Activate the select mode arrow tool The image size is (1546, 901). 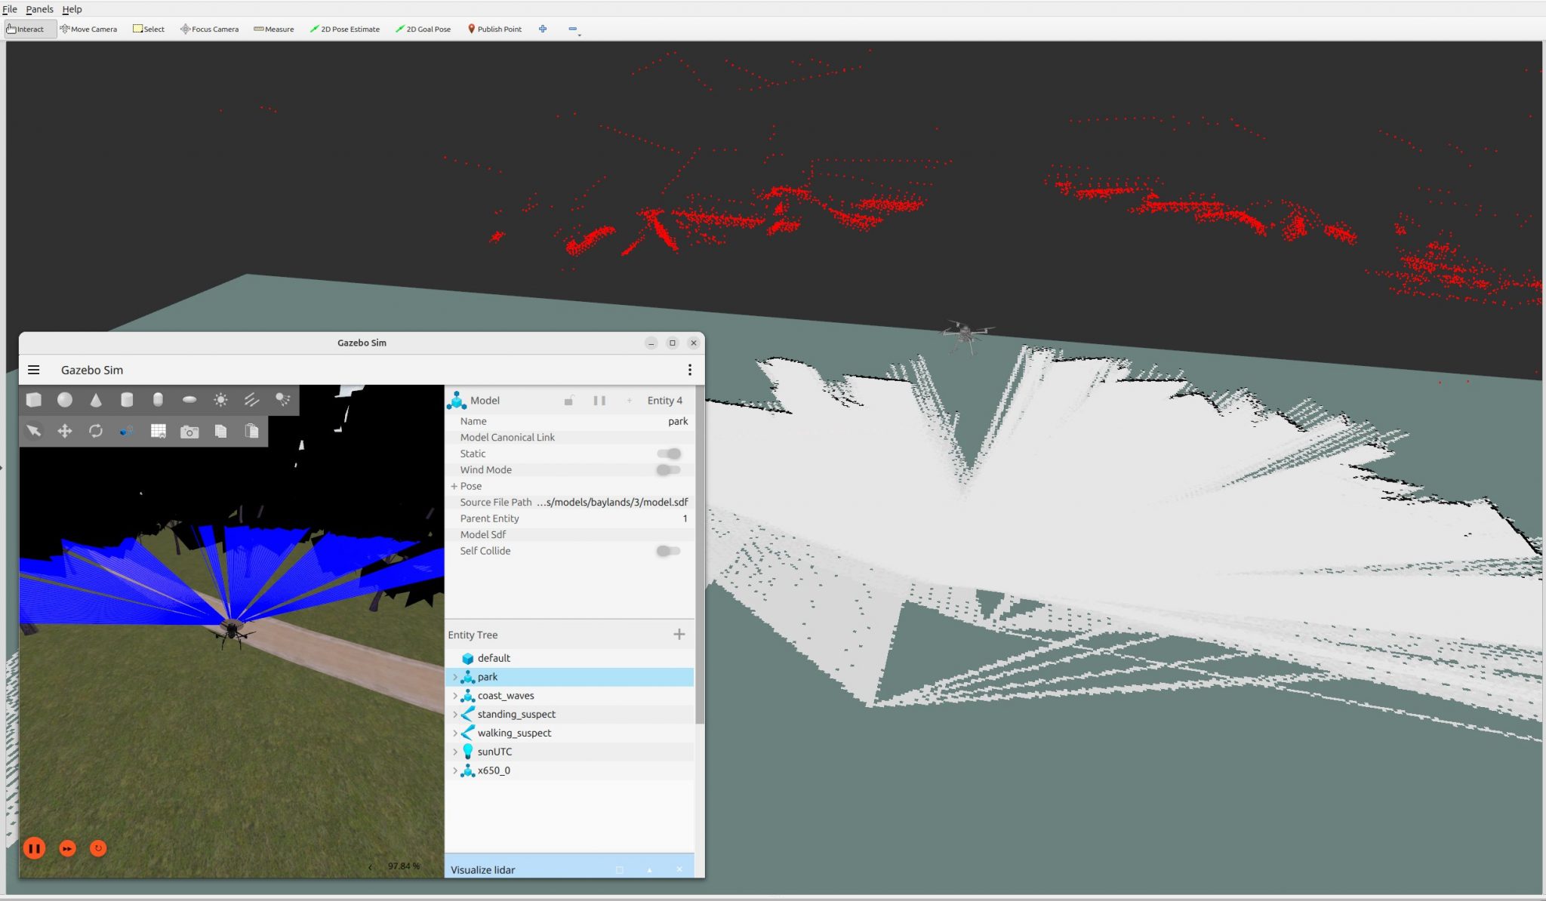click(34, 431)
